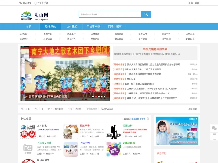This screenshot has width=218, height=163.
Task: Open headline 带你走进巷贤鼓鸣寨
Action: (155, 49)
